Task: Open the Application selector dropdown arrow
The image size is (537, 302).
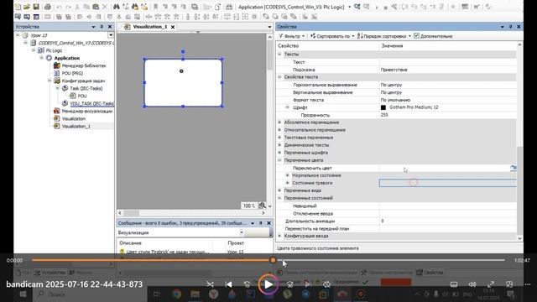Action: tap(349, 7)
